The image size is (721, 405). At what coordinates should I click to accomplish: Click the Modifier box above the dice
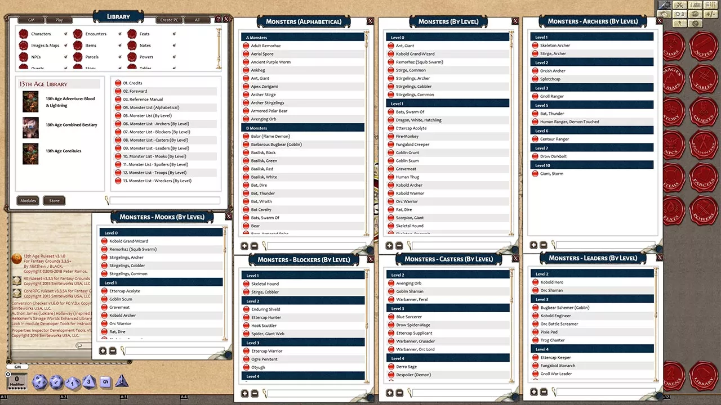click(17, 381)
